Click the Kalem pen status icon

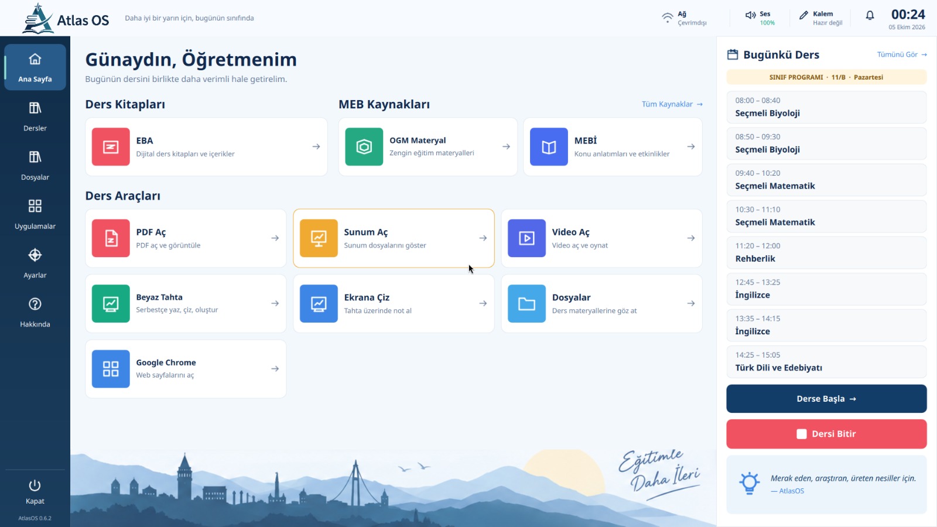click(803, 15)
